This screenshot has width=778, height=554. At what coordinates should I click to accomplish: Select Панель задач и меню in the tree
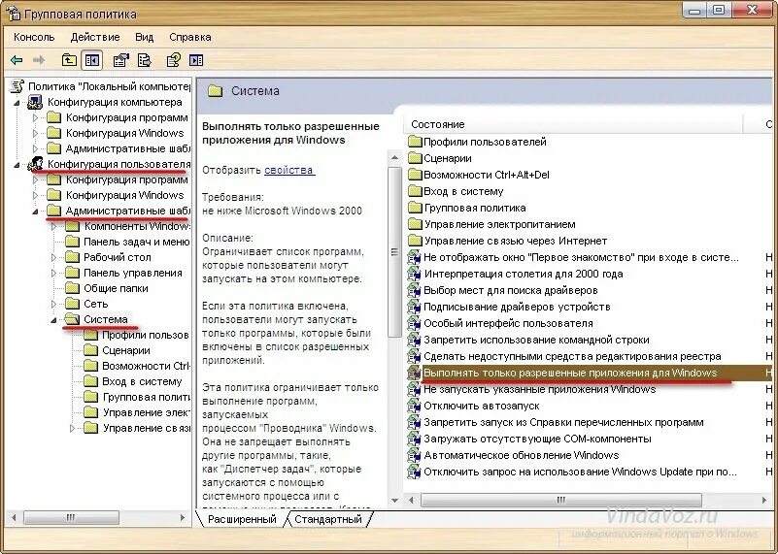(136, 242)
